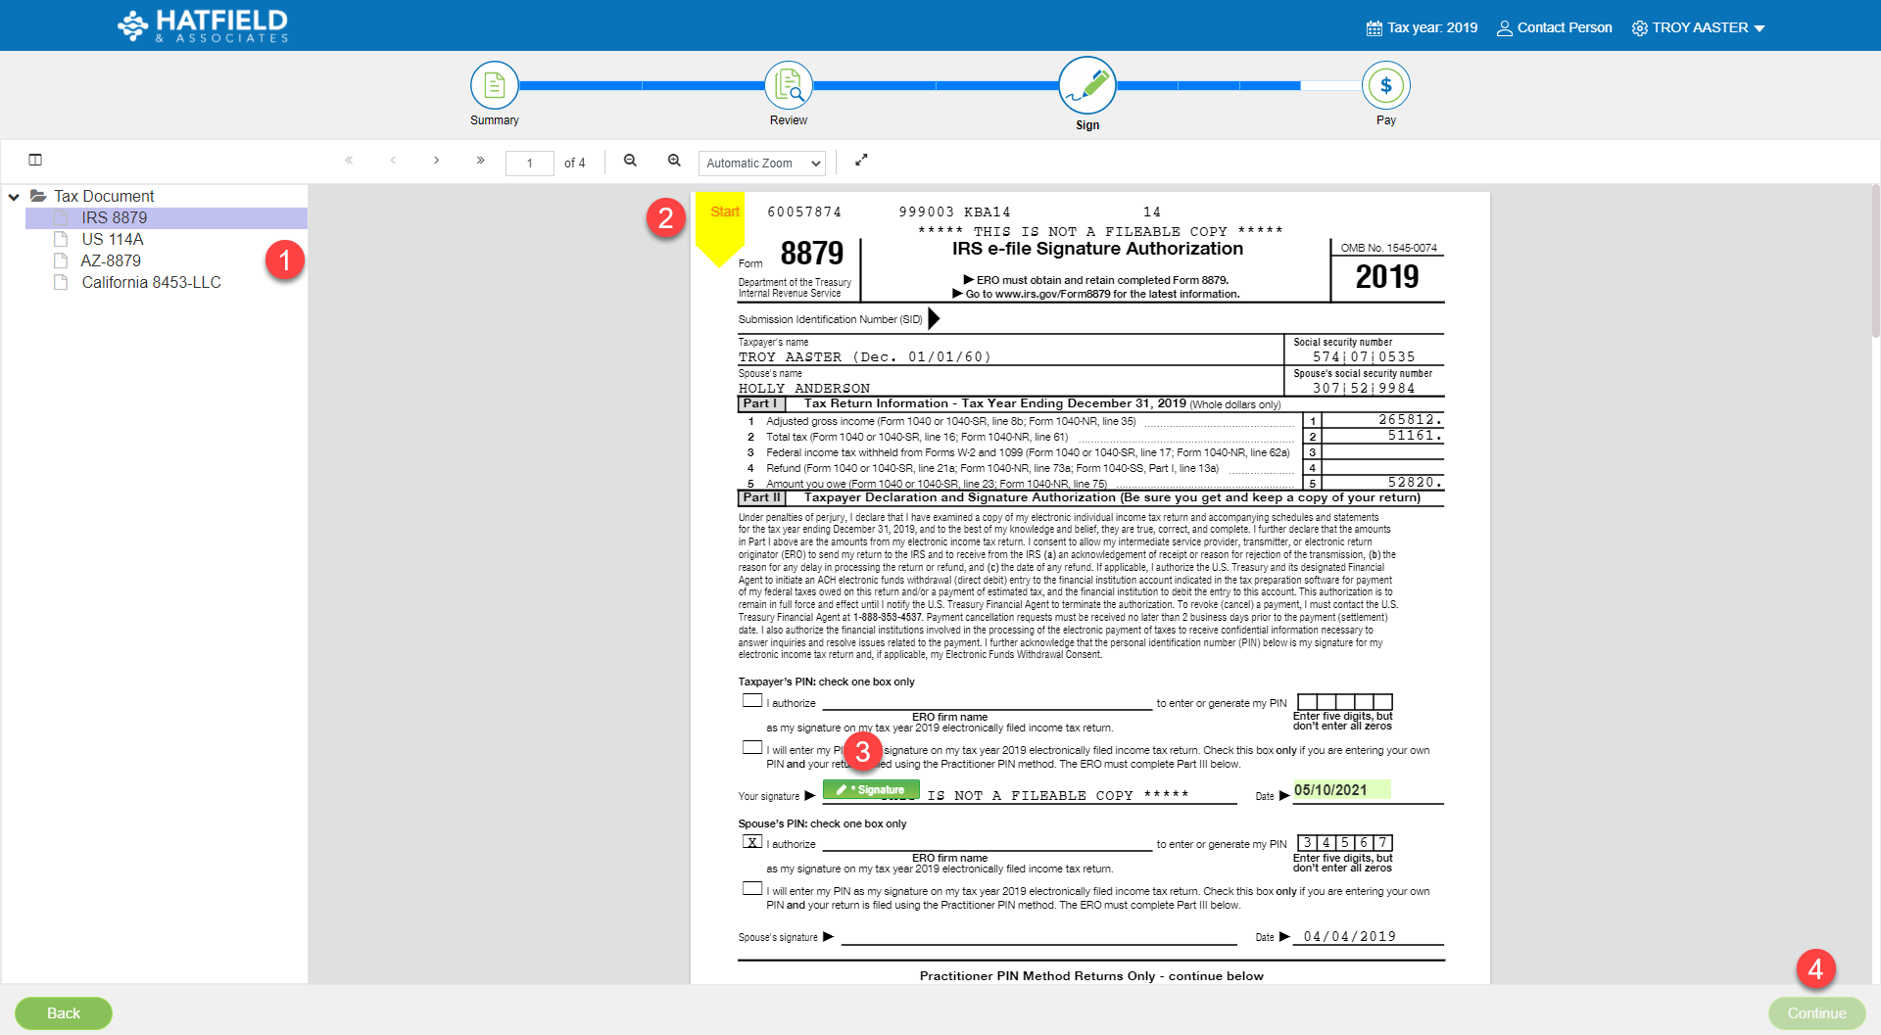Click the Pay step label
The image size is (1881, 1035).
[1385, 120]
